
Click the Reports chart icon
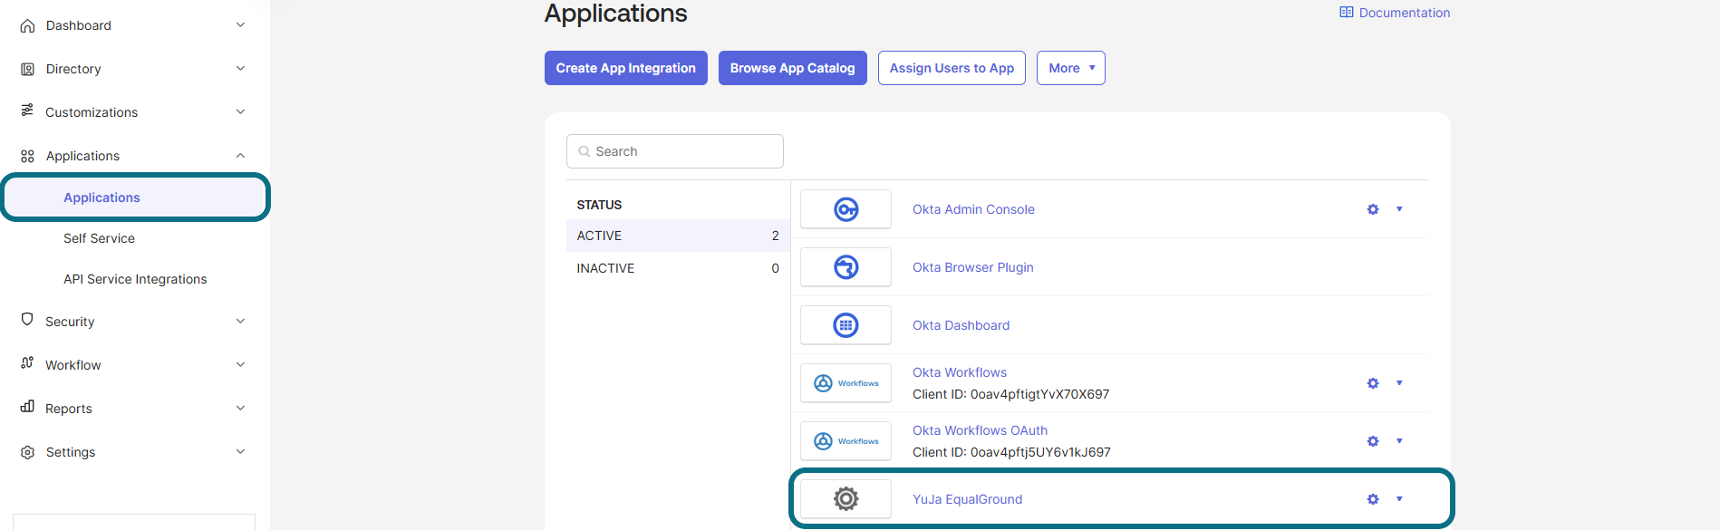[x=27, y=407]
